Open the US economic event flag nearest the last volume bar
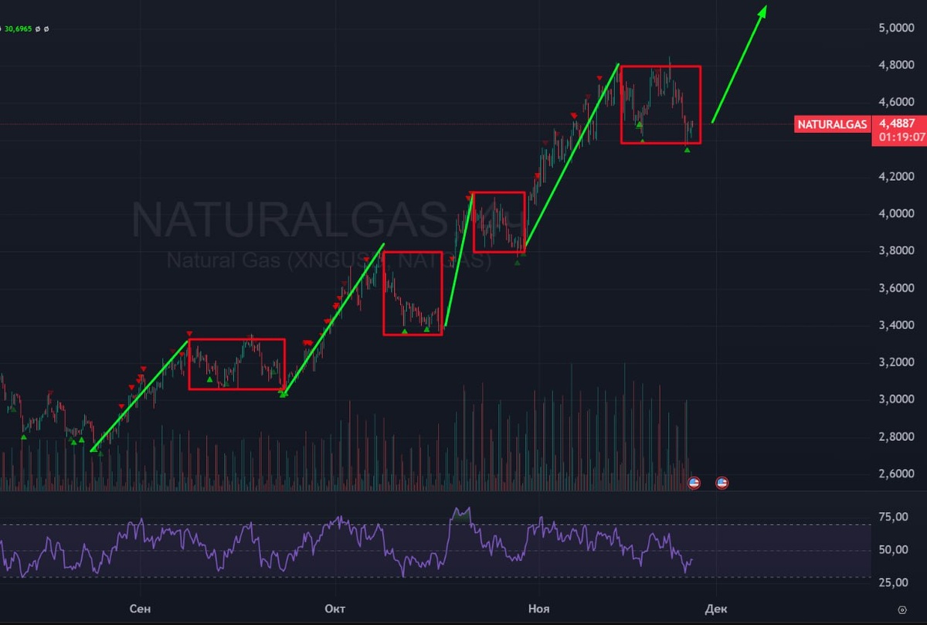The width and height of the screenshot is (927, 625). coord(694,483)
